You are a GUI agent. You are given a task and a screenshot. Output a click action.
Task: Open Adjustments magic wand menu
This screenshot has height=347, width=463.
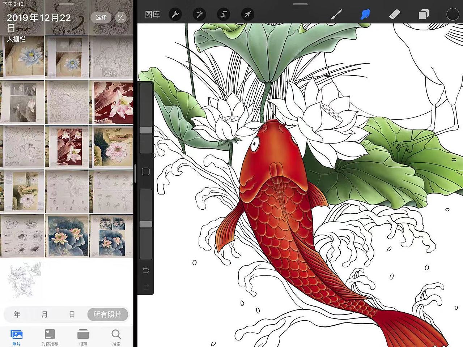[199, 14]
